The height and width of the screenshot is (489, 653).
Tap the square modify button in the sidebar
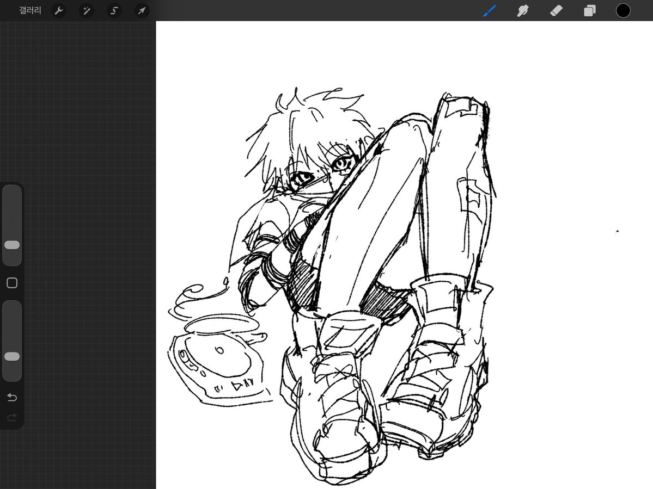point(12,283)
